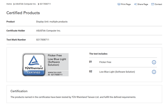
Task: Click the Certified Products heading
Action: (23, 13)
